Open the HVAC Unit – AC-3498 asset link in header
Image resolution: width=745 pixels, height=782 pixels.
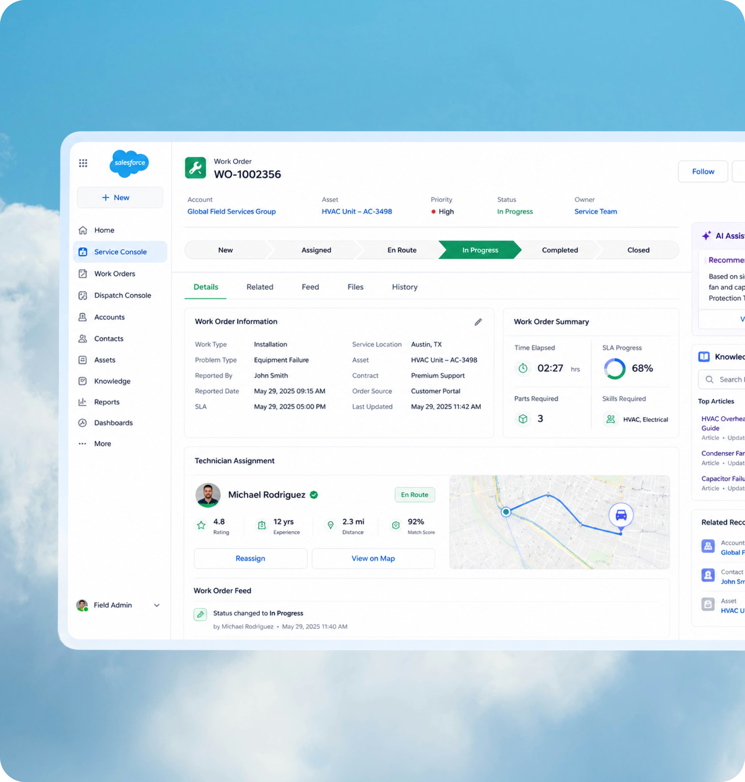[x=357, y=212]
